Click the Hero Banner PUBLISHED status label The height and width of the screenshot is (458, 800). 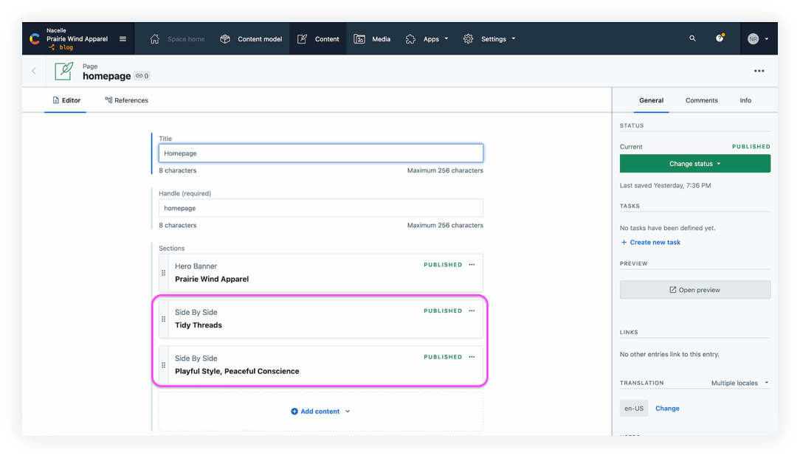click(443, 265)
